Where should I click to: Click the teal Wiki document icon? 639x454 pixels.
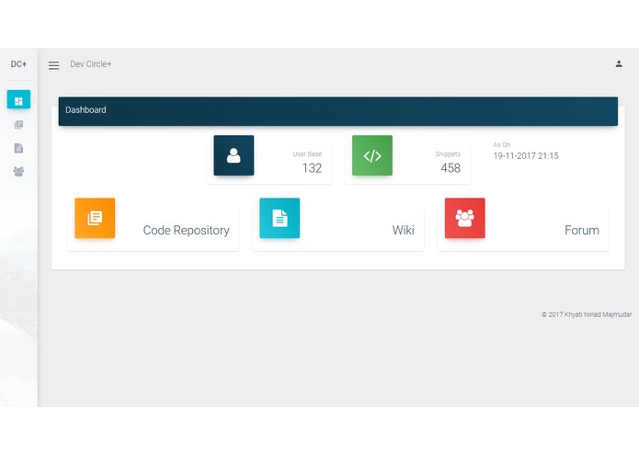click(x=280, y=218)
